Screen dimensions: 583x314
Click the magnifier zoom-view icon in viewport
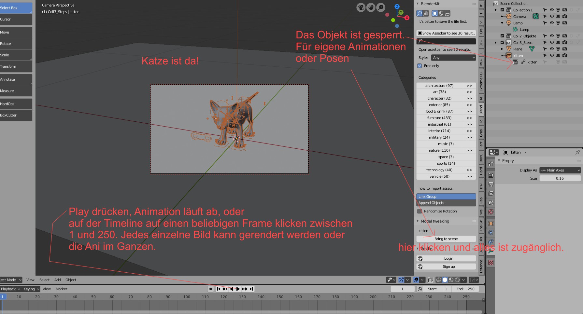point(381,7)
